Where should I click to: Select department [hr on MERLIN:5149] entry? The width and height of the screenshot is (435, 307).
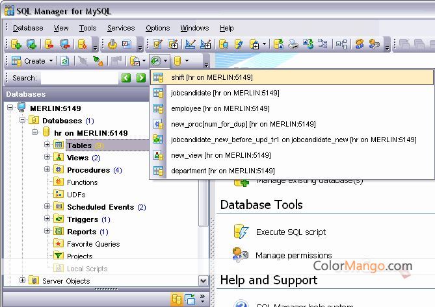pos(292,171)
